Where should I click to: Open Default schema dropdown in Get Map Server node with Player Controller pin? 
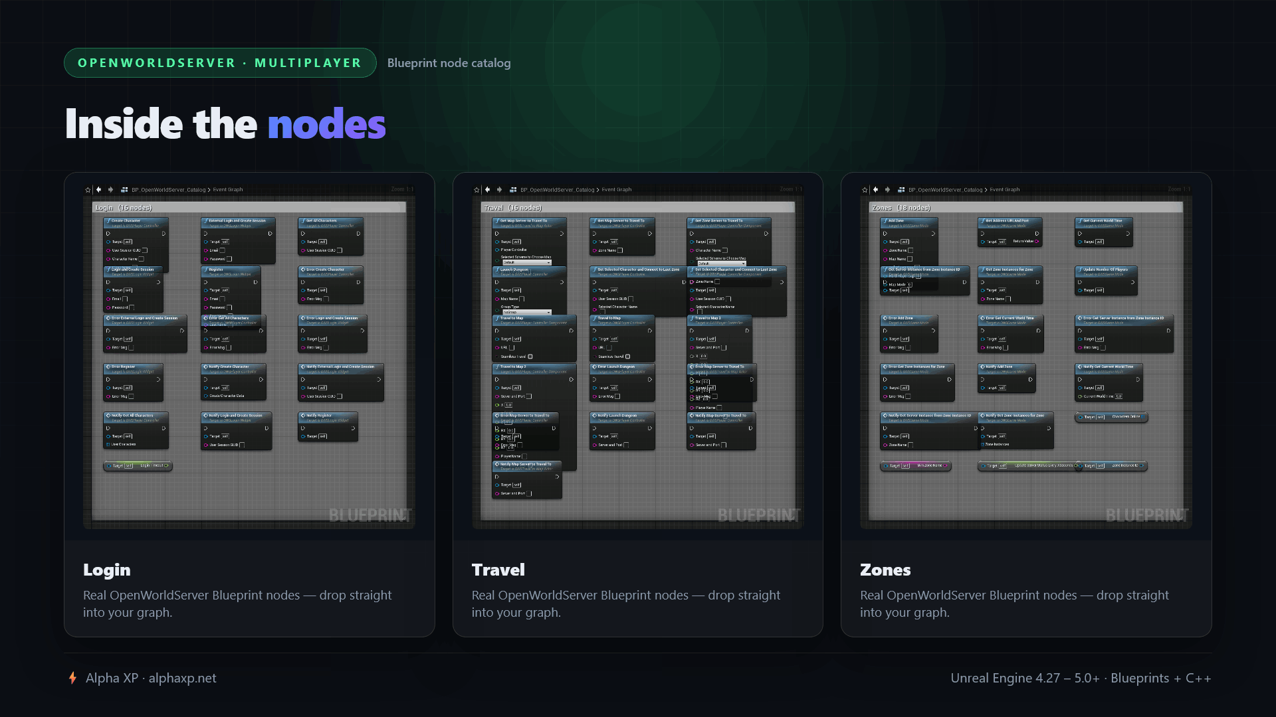click(x=526, y=263)
